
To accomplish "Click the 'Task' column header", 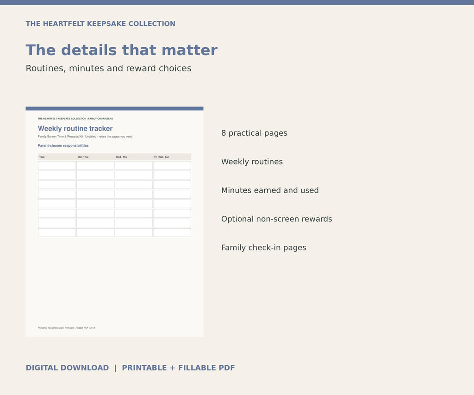I will [42, 157].
